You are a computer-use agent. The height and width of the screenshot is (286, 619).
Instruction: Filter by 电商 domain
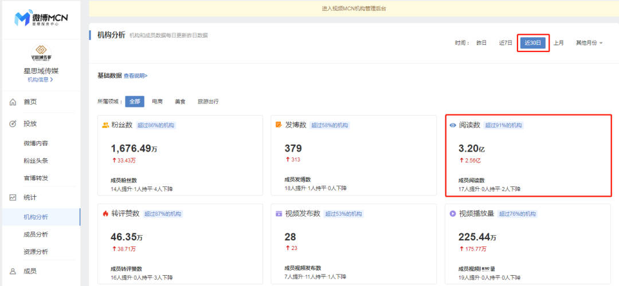(157, 102)
